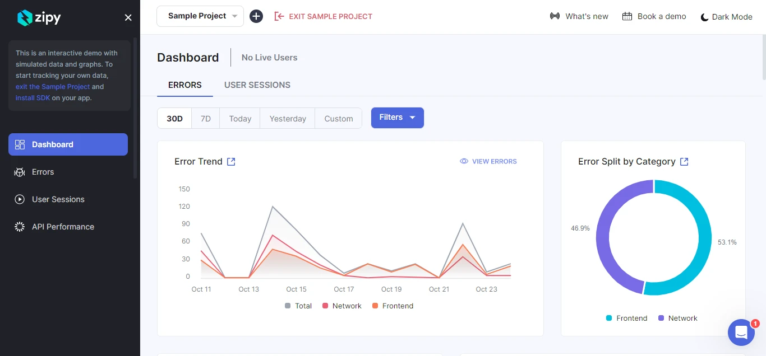Image resolution: width=766 pixels, height=356 pixels.
Task: Toggle Frontend in the donut chart legend
Action: 626,318
